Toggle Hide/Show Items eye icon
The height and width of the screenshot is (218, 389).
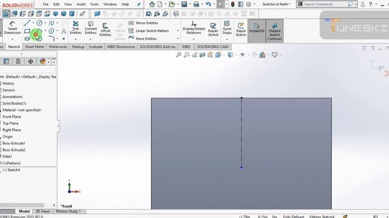(242, 55)
